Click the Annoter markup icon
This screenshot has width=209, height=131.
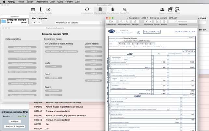pos(164,22)
